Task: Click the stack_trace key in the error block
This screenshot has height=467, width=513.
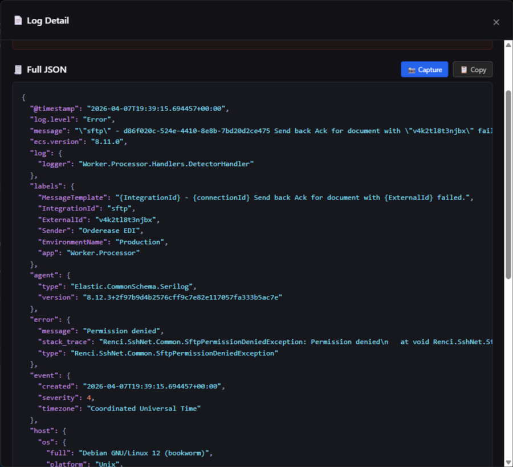Action: pyautogui.click(x=64, y=342)
